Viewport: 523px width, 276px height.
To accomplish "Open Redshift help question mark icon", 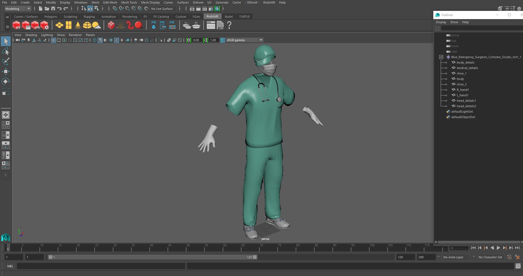I will 229,25.
